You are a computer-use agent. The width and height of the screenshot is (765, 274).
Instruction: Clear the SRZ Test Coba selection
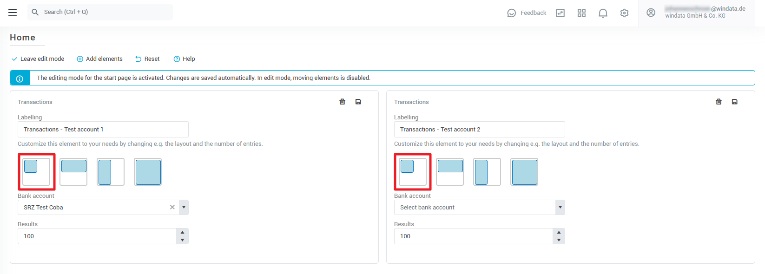172,207
